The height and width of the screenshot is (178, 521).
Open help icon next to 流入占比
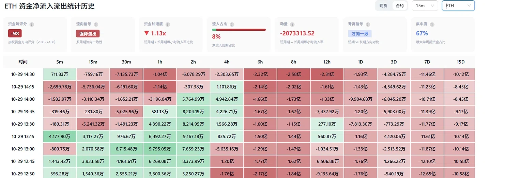232,25
